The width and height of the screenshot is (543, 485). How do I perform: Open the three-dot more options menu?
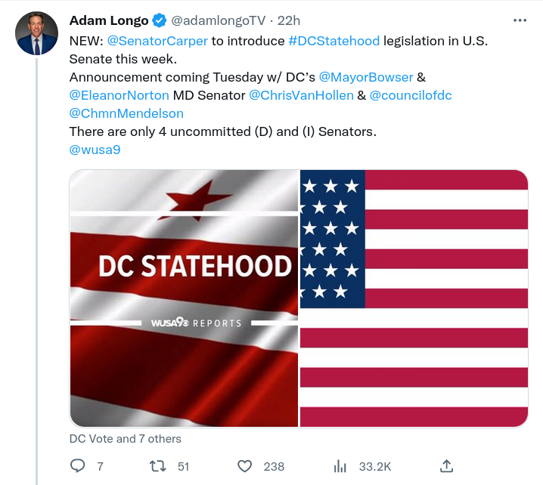[x=520, y=20]
